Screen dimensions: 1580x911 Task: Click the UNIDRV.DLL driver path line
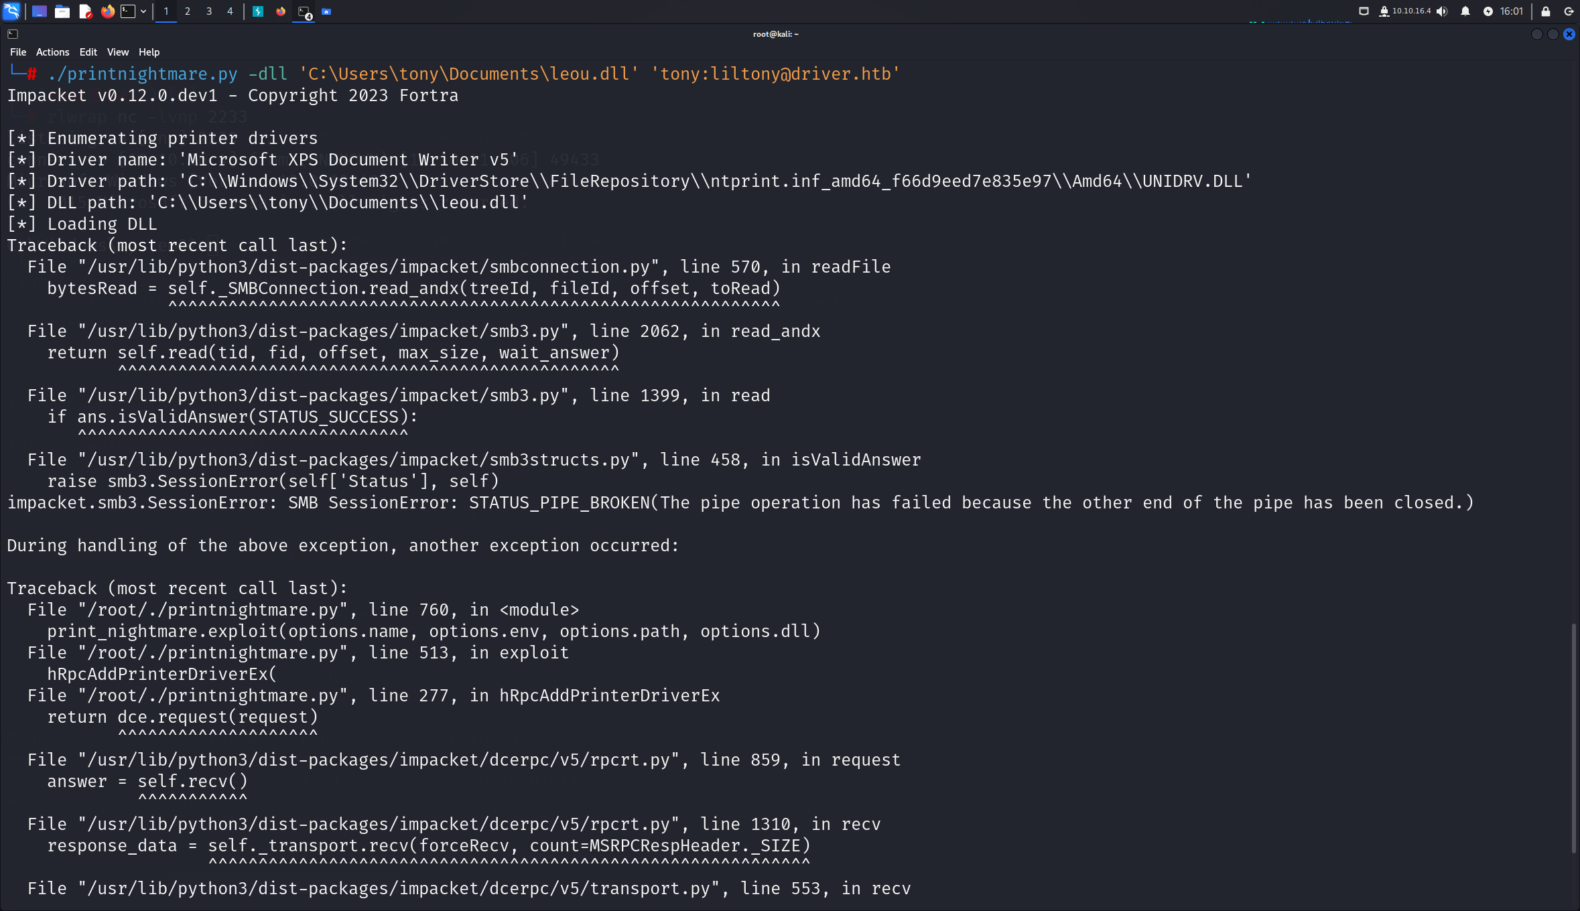(x=629, y=182)
